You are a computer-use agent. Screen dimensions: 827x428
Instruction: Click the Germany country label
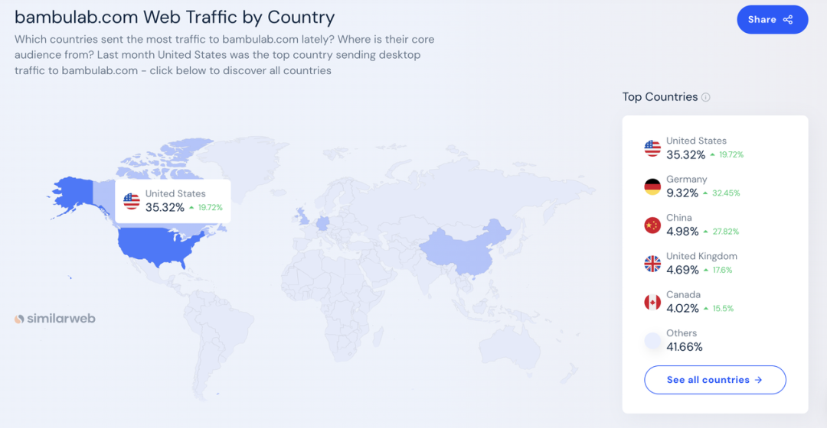click(686, 180)
